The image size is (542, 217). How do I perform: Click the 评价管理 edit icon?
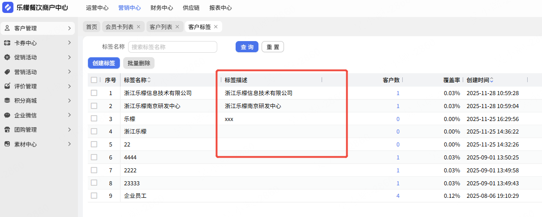coord(7,86)
